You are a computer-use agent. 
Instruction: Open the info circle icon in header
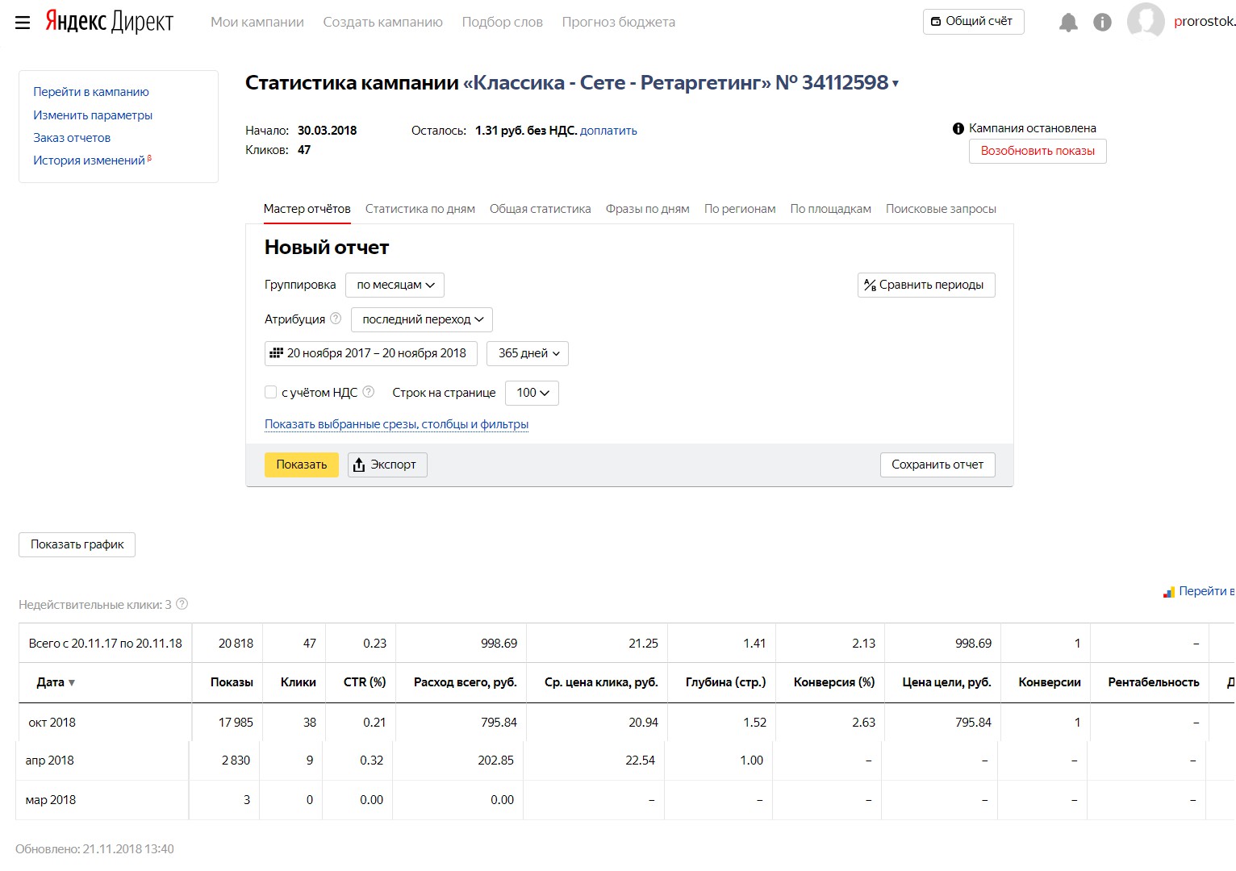1102,23
